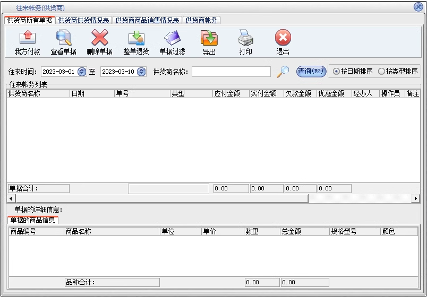Image resolution: width=427 pixels, height=297 pixels.
Task: Click the 退出 exit icon
Action: [283, 38]
